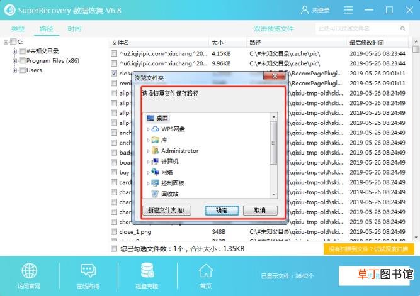Click the file list vertical scrollbar thumb

click(416, 49)
